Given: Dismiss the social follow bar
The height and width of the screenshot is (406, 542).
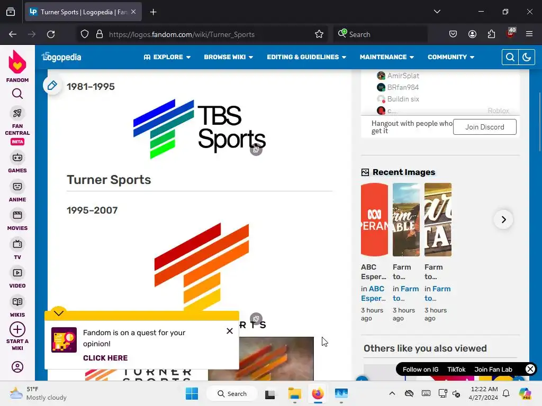Looking at the screenshot, I should pos(530,369).
